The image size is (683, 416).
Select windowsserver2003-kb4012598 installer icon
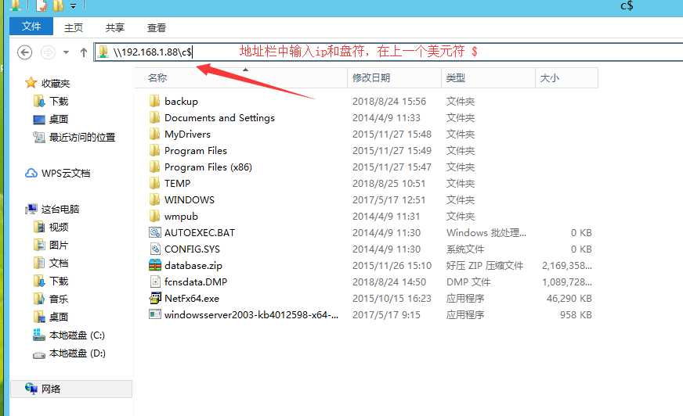click(x=154, y=314)
